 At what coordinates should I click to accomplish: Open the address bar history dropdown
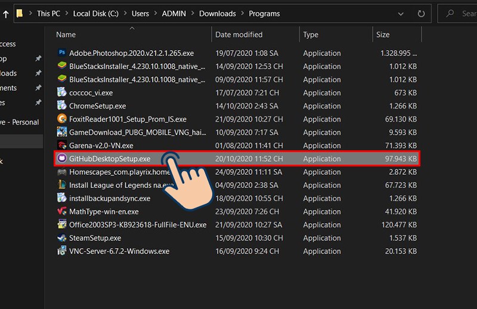pos(401,14)
